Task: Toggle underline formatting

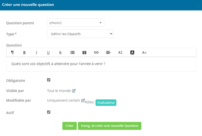Action: click(x=48, y=53)
